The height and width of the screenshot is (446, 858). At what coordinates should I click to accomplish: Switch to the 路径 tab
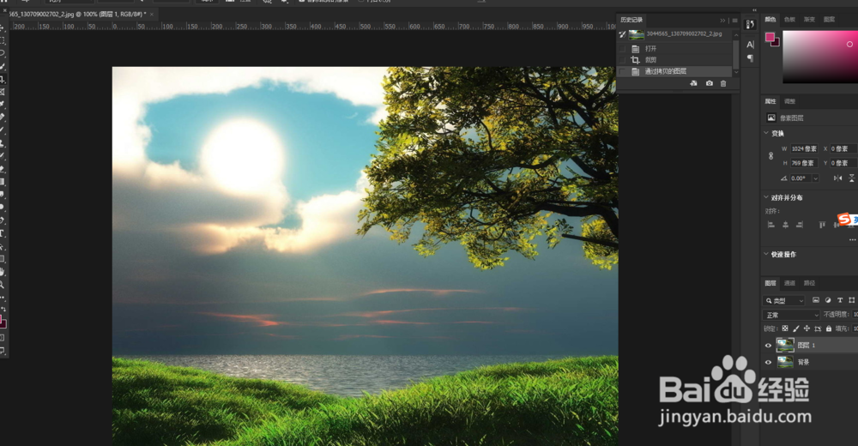(x=809, y=283)
